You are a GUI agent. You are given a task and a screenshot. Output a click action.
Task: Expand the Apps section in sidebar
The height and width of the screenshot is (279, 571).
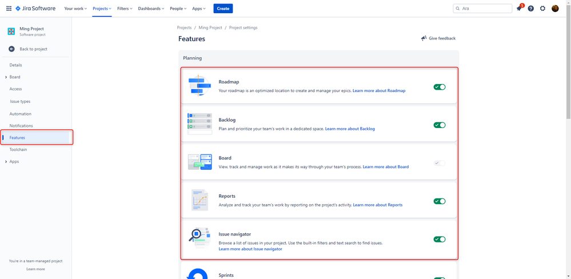click(x=6, y=161)
